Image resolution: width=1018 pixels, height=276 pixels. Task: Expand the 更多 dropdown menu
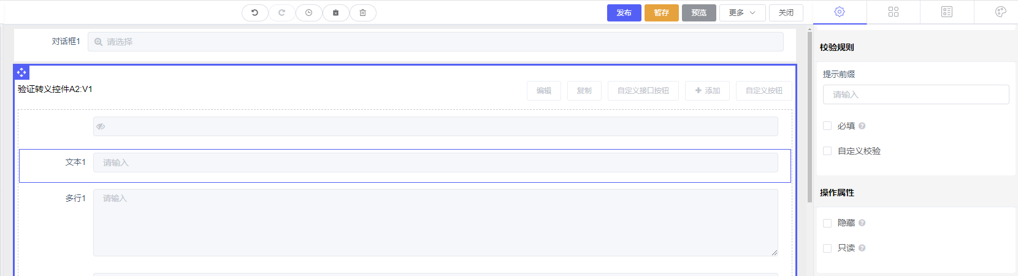click(x=742, y=13)
